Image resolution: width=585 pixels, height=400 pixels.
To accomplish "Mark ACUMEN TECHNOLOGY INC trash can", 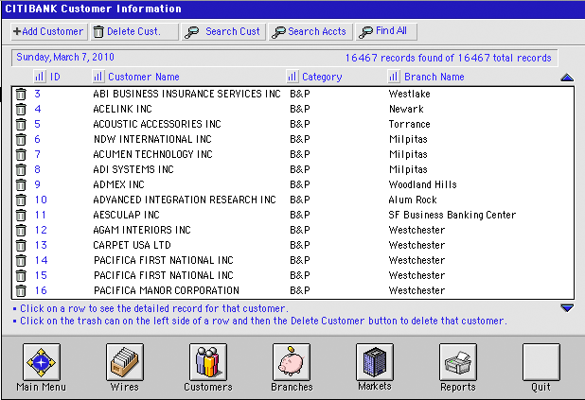I will (21, 154).
